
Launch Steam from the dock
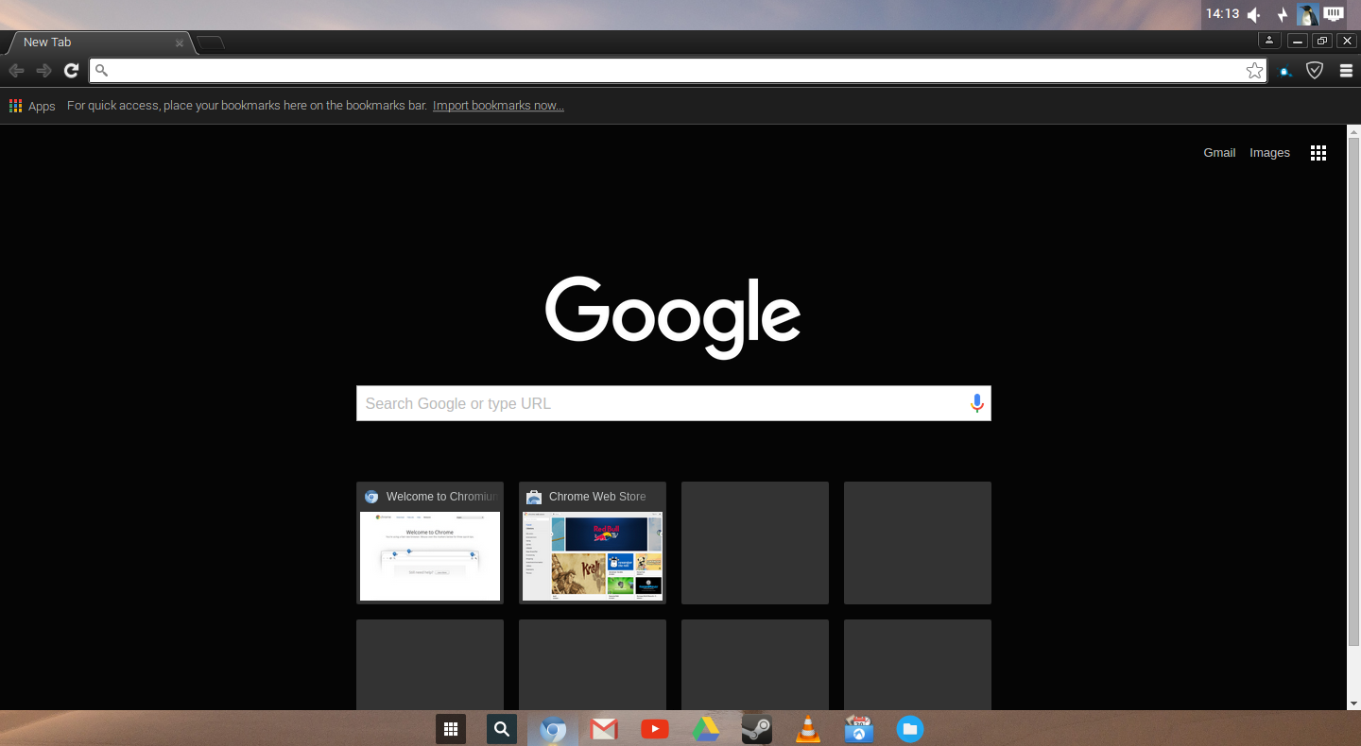(x=757, y=729)
